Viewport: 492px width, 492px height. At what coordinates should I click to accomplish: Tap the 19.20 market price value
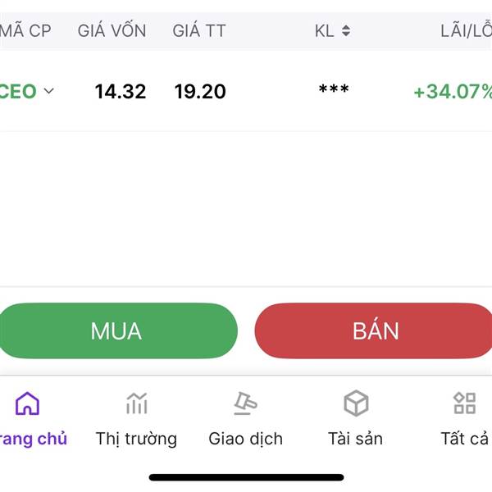[x=200, y=91]
